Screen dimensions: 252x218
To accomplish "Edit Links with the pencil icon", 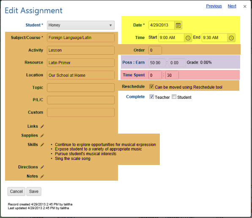I will (x=42, y=126).
